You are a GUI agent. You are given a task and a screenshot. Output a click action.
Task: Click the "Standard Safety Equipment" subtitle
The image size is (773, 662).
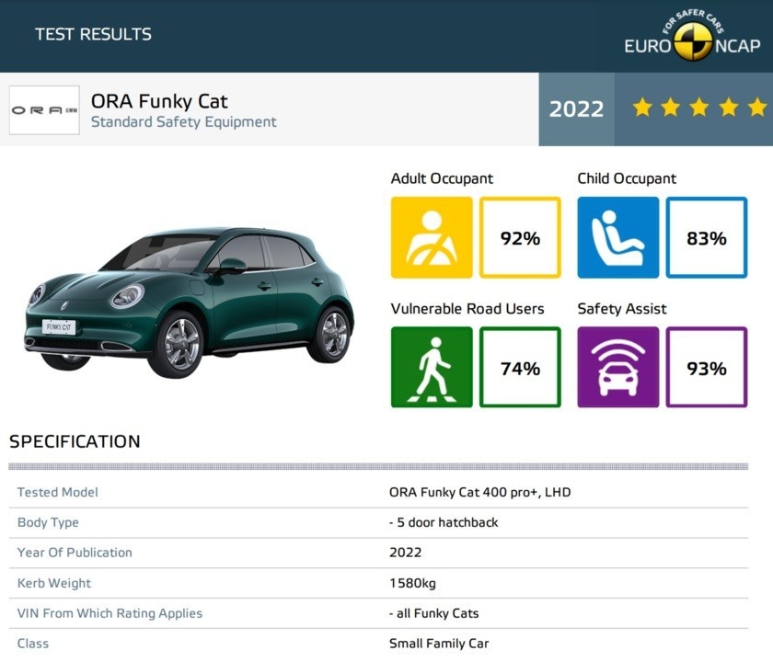click(x=184, y=121)
